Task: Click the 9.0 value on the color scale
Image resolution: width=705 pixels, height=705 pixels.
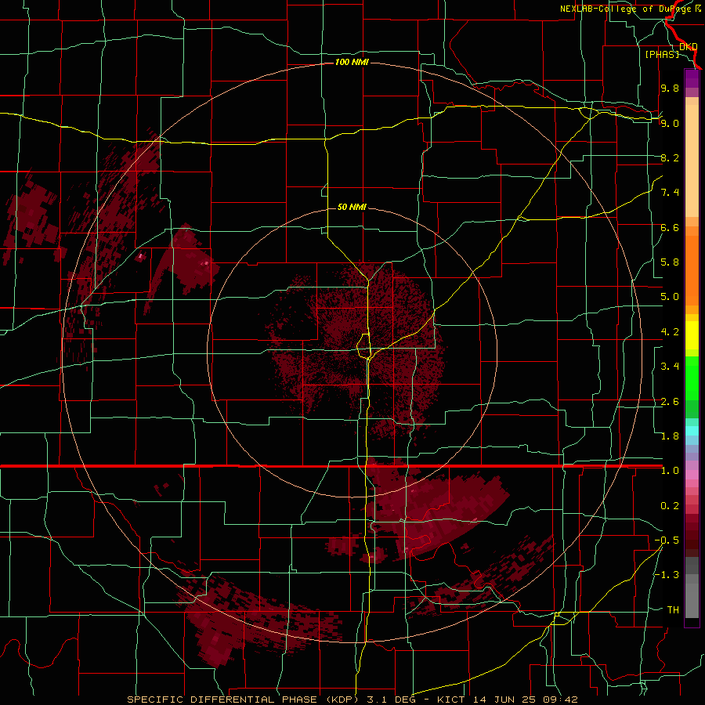Action: pyautogui.click(x=670, y=123)
